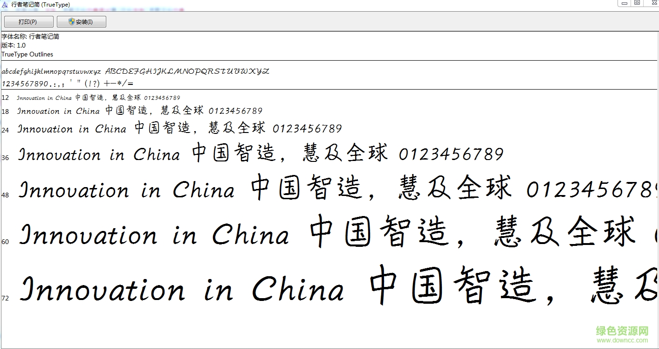This screenshot has width=659, height=349.
Task: Click the size label 12 in the left margin
Action: tap(5, 98)
